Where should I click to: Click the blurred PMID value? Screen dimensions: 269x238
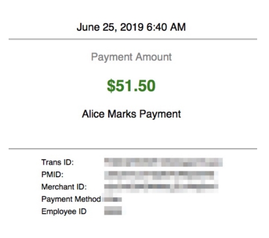[x=161, y=176]
